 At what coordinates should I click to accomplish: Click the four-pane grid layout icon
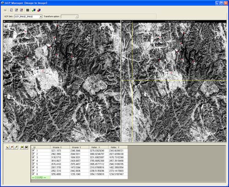[x=27, y=10]
